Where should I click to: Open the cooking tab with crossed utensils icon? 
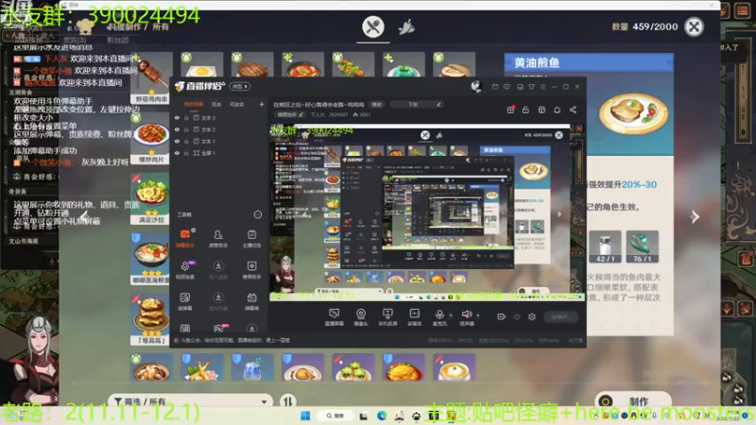(373, 26)
